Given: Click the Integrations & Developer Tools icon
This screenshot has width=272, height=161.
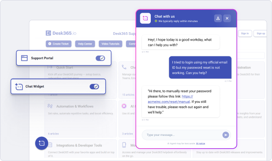Looking at the screenshot, I should coord(50,145).
